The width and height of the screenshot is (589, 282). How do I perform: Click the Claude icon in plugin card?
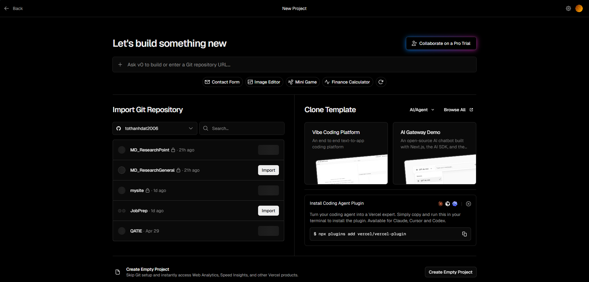[441, 204]
